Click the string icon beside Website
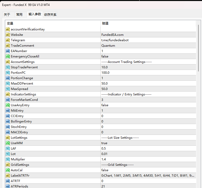This screenshot has width=202, height=188. tap(7, 35)
